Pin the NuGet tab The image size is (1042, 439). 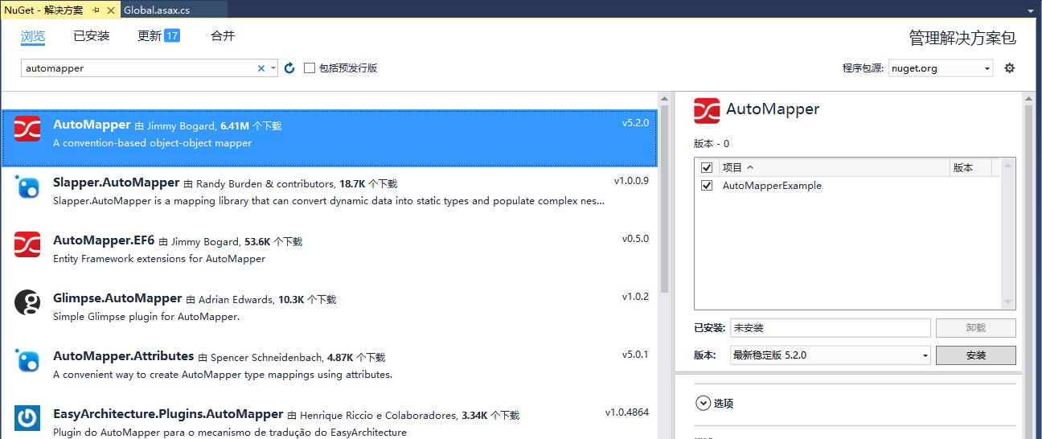point(96,10)
